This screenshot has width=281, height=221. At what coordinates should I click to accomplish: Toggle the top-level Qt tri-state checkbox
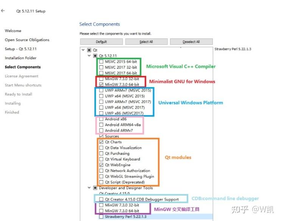(x=89, y=50)
